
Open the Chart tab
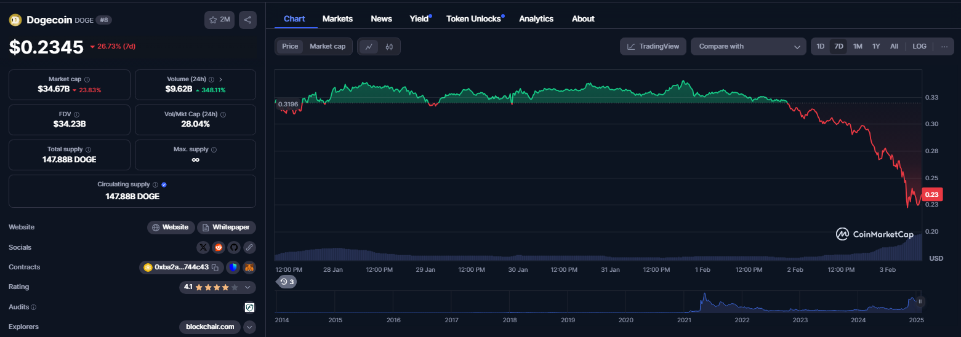click(294, 19)
